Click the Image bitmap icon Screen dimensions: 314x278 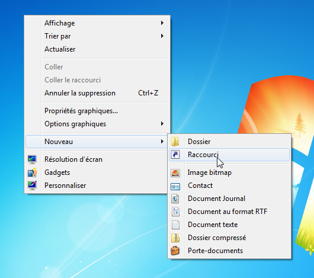175,172
